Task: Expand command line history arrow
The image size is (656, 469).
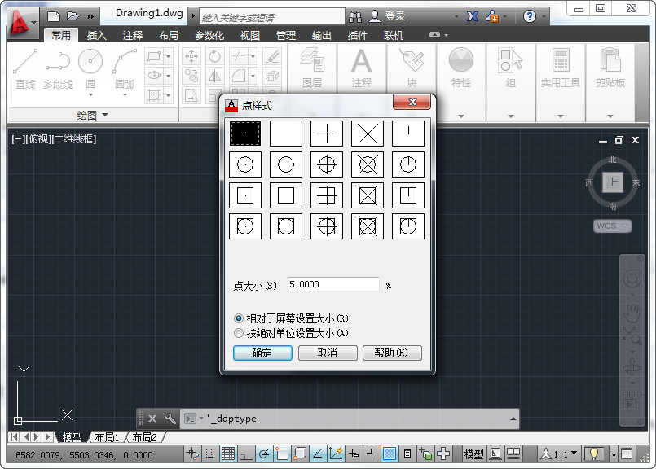Action: click(513, 419)
